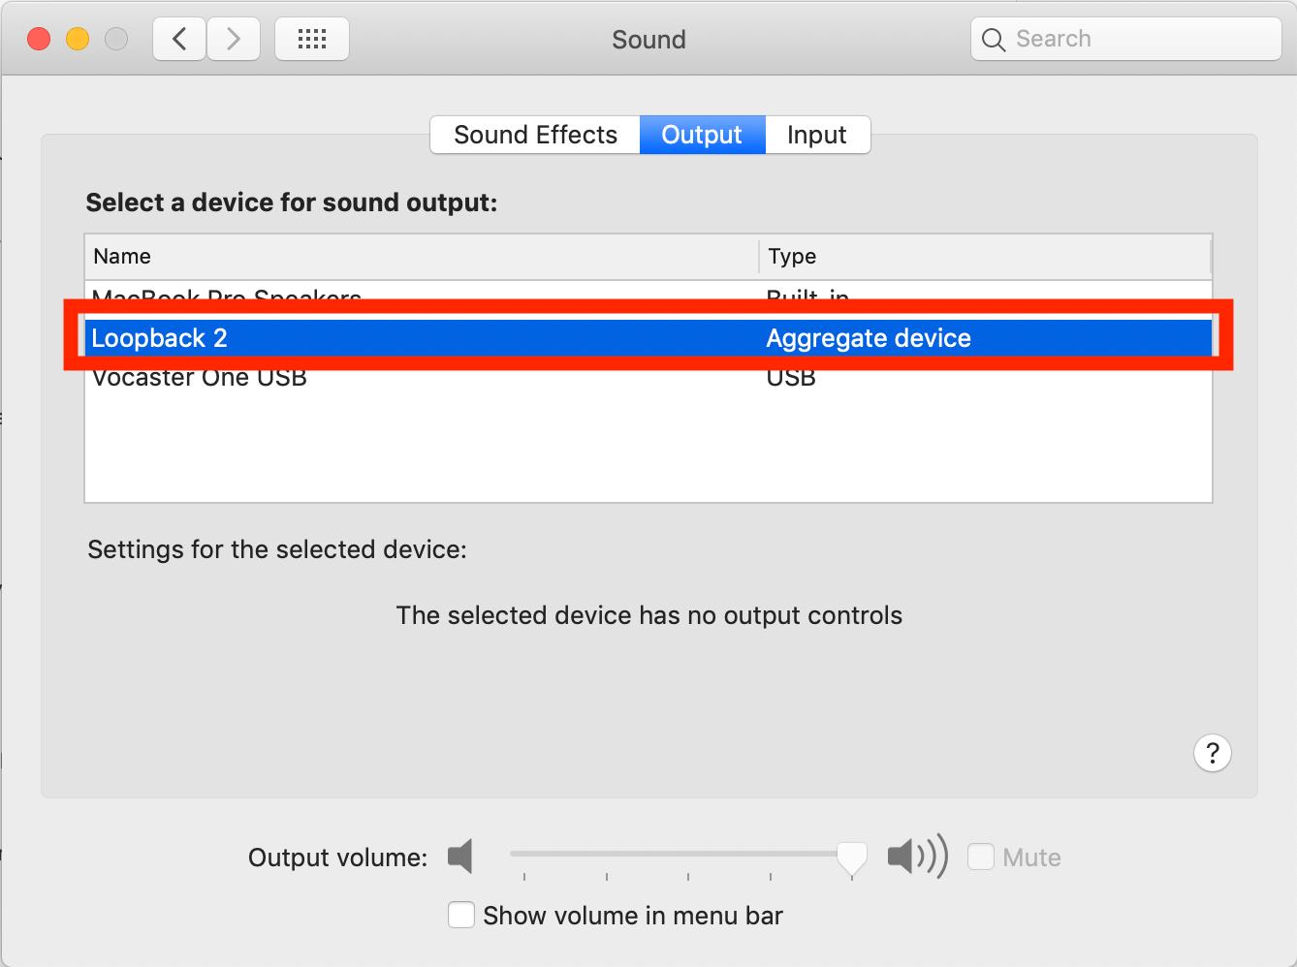Click the forward navigation arrow
Viewport: 1297px width, 967px height.
point(234,40)
